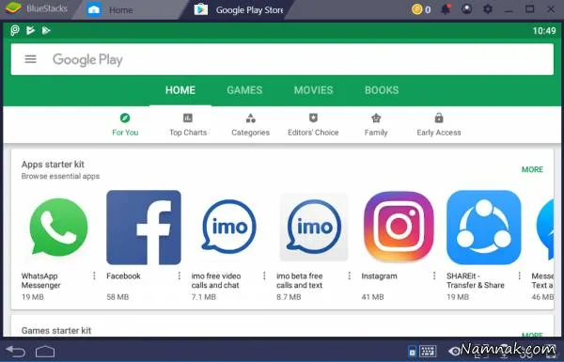Click the 'Games starter kit' heading
Screen dimensions: 564x362
pyautogui.click(x=56, y=330)
